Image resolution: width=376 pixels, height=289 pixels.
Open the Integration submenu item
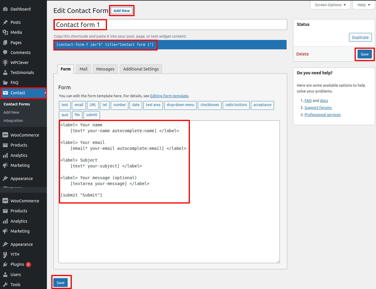(x=13, y=121)
